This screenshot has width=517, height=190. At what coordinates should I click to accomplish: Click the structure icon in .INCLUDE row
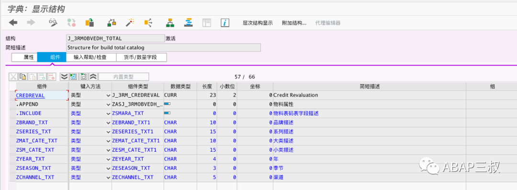(x=167, y=113)
